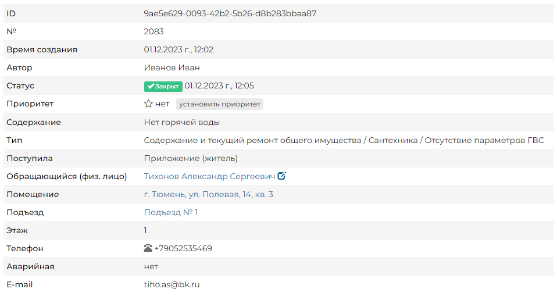The height and width of the screenshot is (296, 557).
Task: Click the creation time 01.12.2023 12:02
Action: (178, 50)
